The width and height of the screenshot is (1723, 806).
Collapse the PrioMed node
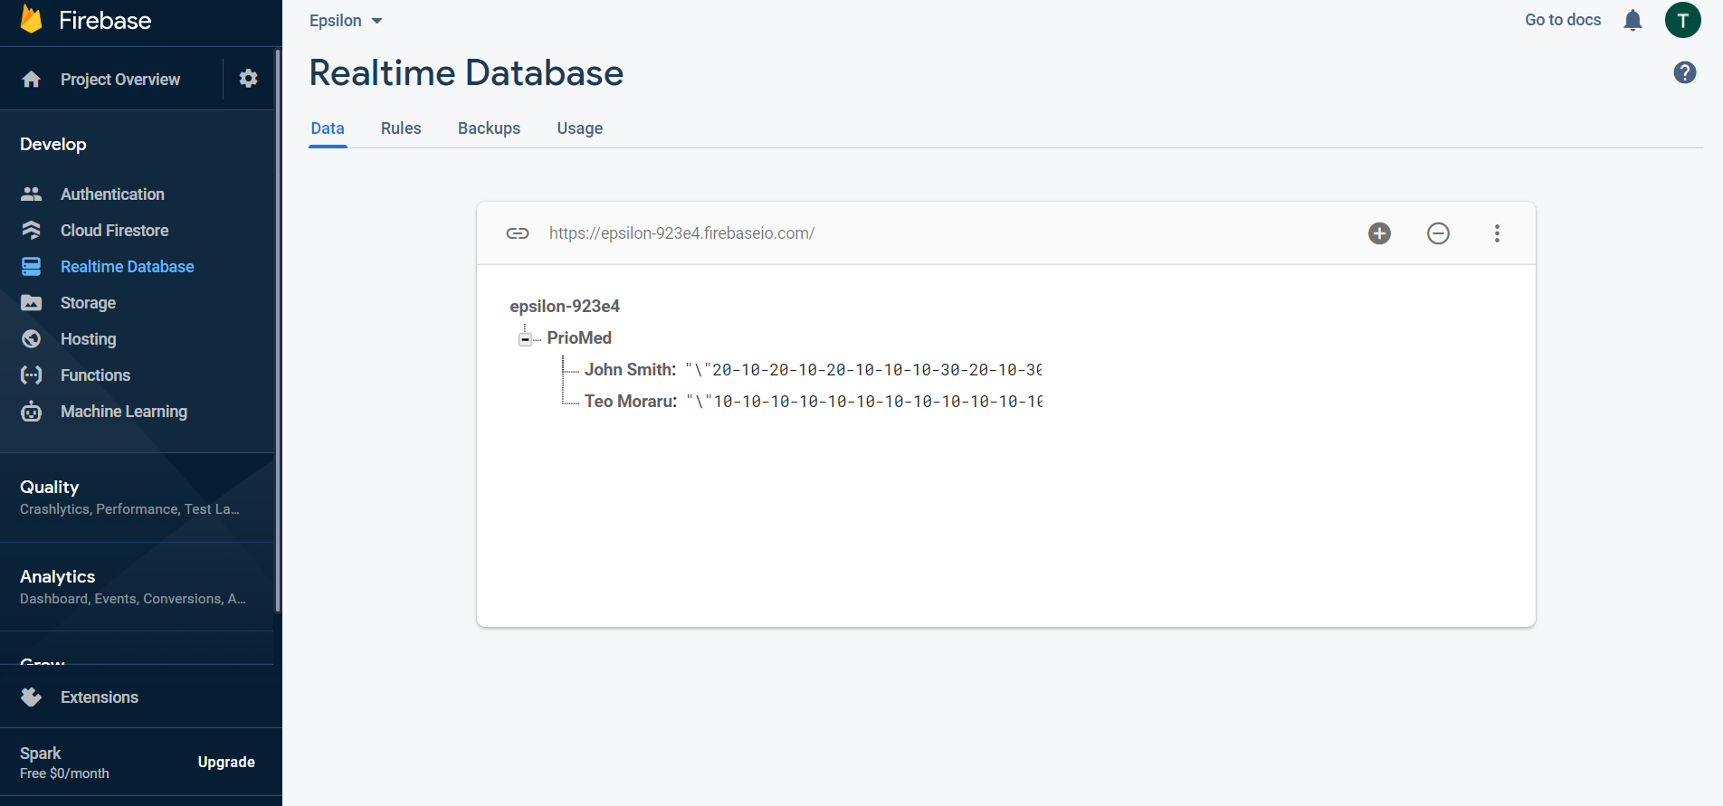(525, 339)
